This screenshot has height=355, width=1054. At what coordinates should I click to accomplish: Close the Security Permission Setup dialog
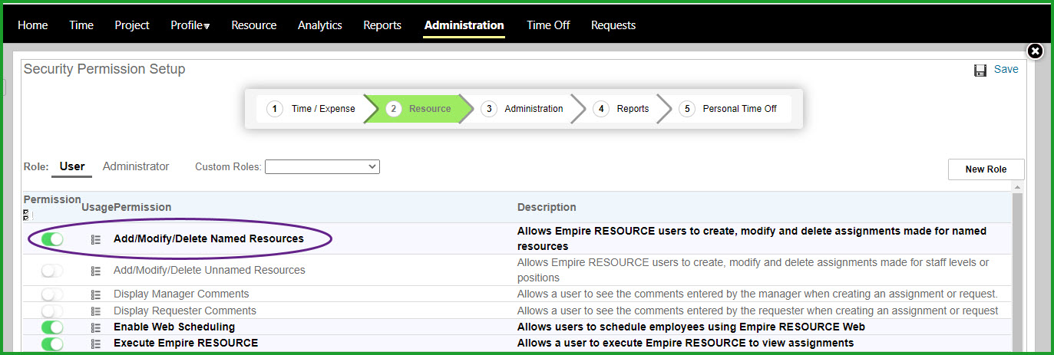point(1035,51)
